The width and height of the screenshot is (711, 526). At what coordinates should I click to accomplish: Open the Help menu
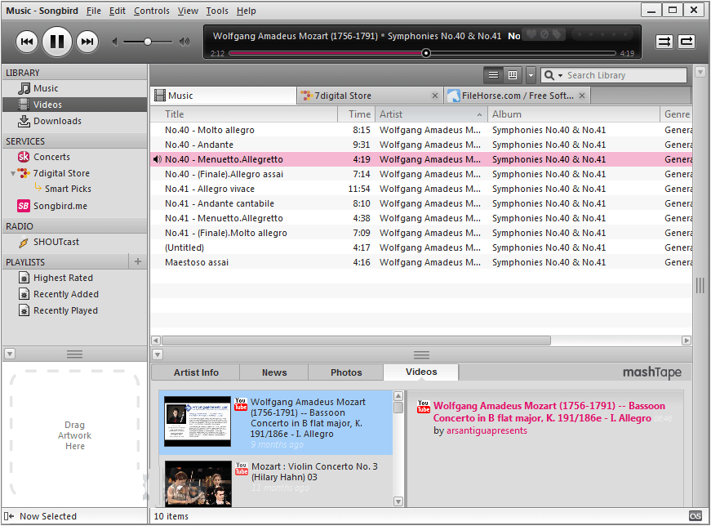247,11
